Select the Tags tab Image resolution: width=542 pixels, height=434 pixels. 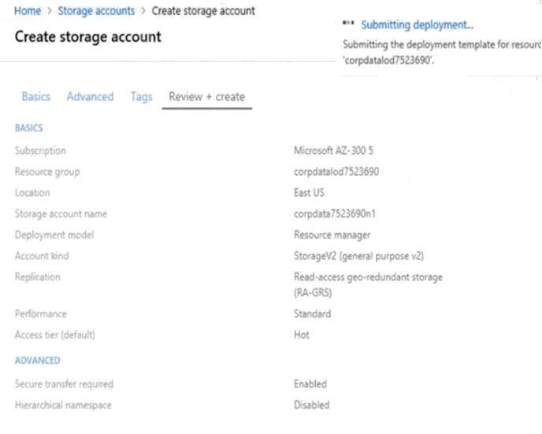[x=141, y=97]
